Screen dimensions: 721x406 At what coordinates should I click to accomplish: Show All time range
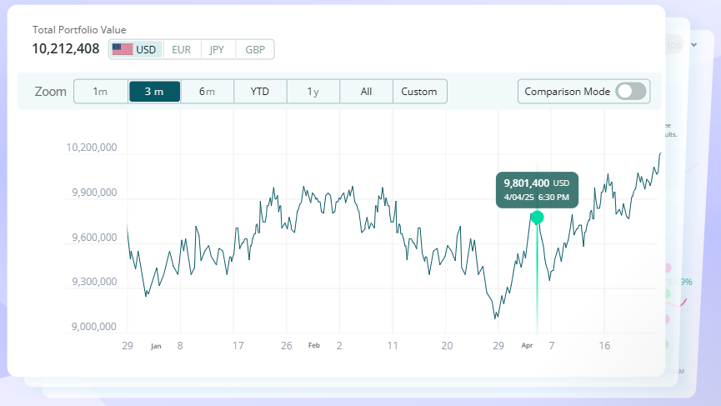coord(366,92)
